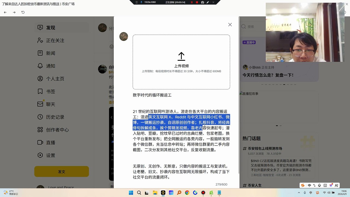
Task: Open live title 今天行情怎么走?复盘一下!
Action: pyautogui.click(x=268, y=75)
